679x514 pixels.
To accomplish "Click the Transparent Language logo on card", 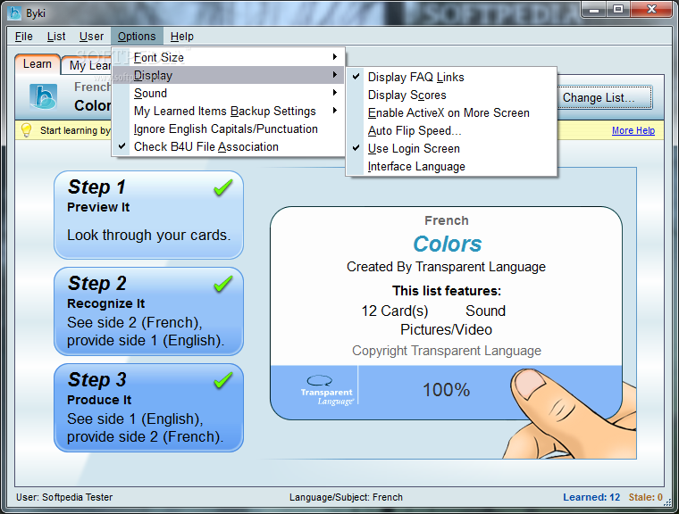I will [x=327, y=390].
